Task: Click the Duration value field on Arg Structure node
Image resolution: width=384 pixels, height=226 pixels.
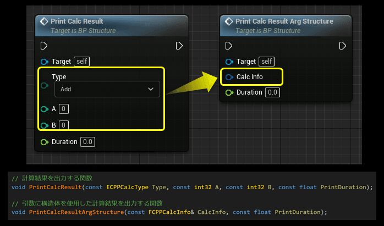Action: coord(272,92)
